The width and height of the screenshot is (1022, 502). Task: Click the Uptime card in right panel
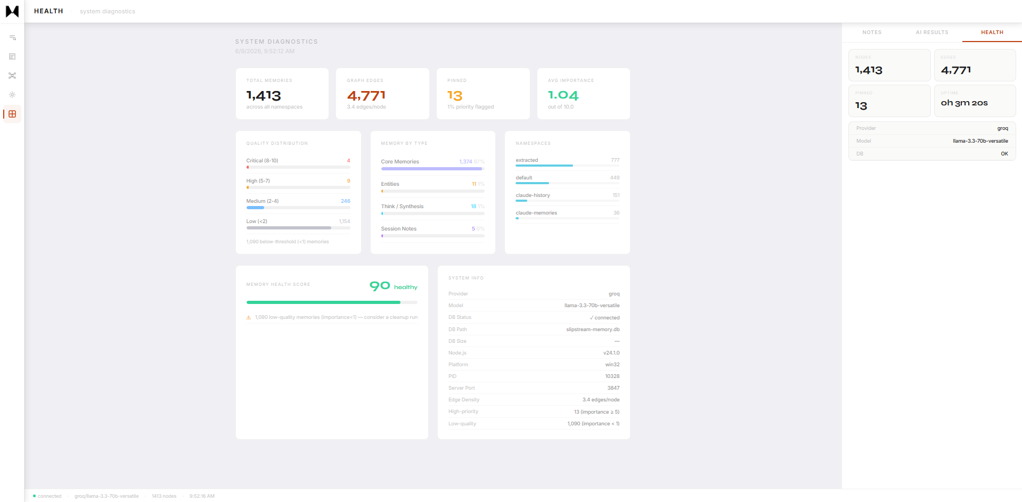[x=975, y=101]
